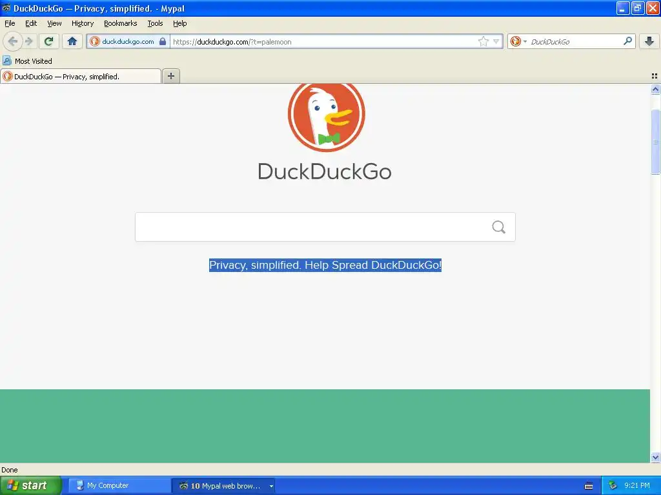Open the Most Visited bookmarks folder
Viewport: 661px width, 495px height.
point(27,61)
